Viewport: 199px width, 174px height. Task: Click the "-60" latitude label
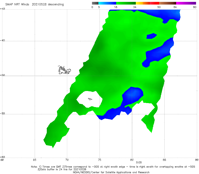[x=2, y=157]
